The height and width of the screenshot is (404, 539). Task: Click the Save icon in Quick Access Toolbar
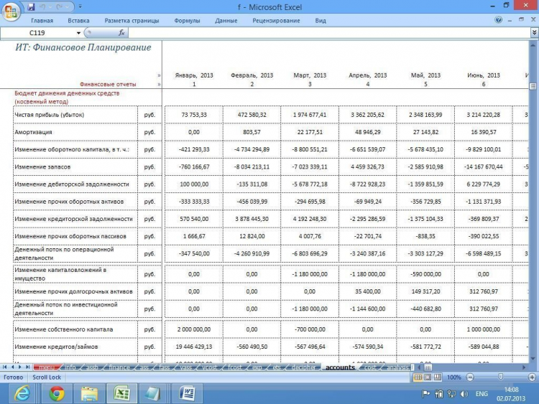30,6
